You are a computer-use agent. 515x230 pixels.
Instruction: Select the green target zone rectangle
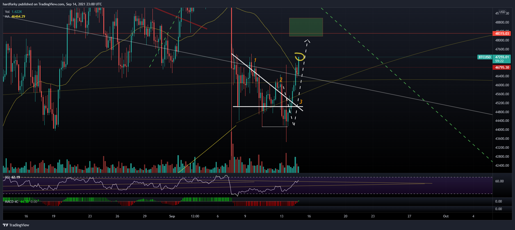click(306, 27)
